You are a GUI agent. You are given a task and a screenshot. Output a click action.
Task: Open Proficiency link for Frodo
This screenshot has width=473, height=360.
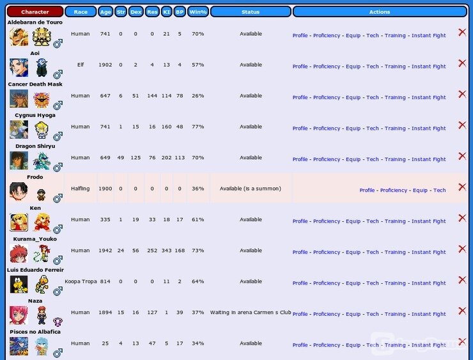[x=394, y=191]
